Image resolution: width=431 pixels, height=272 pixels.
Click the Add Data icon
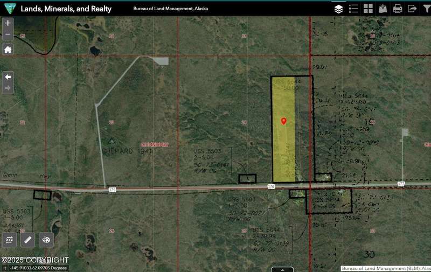click(x=383, y=9)
